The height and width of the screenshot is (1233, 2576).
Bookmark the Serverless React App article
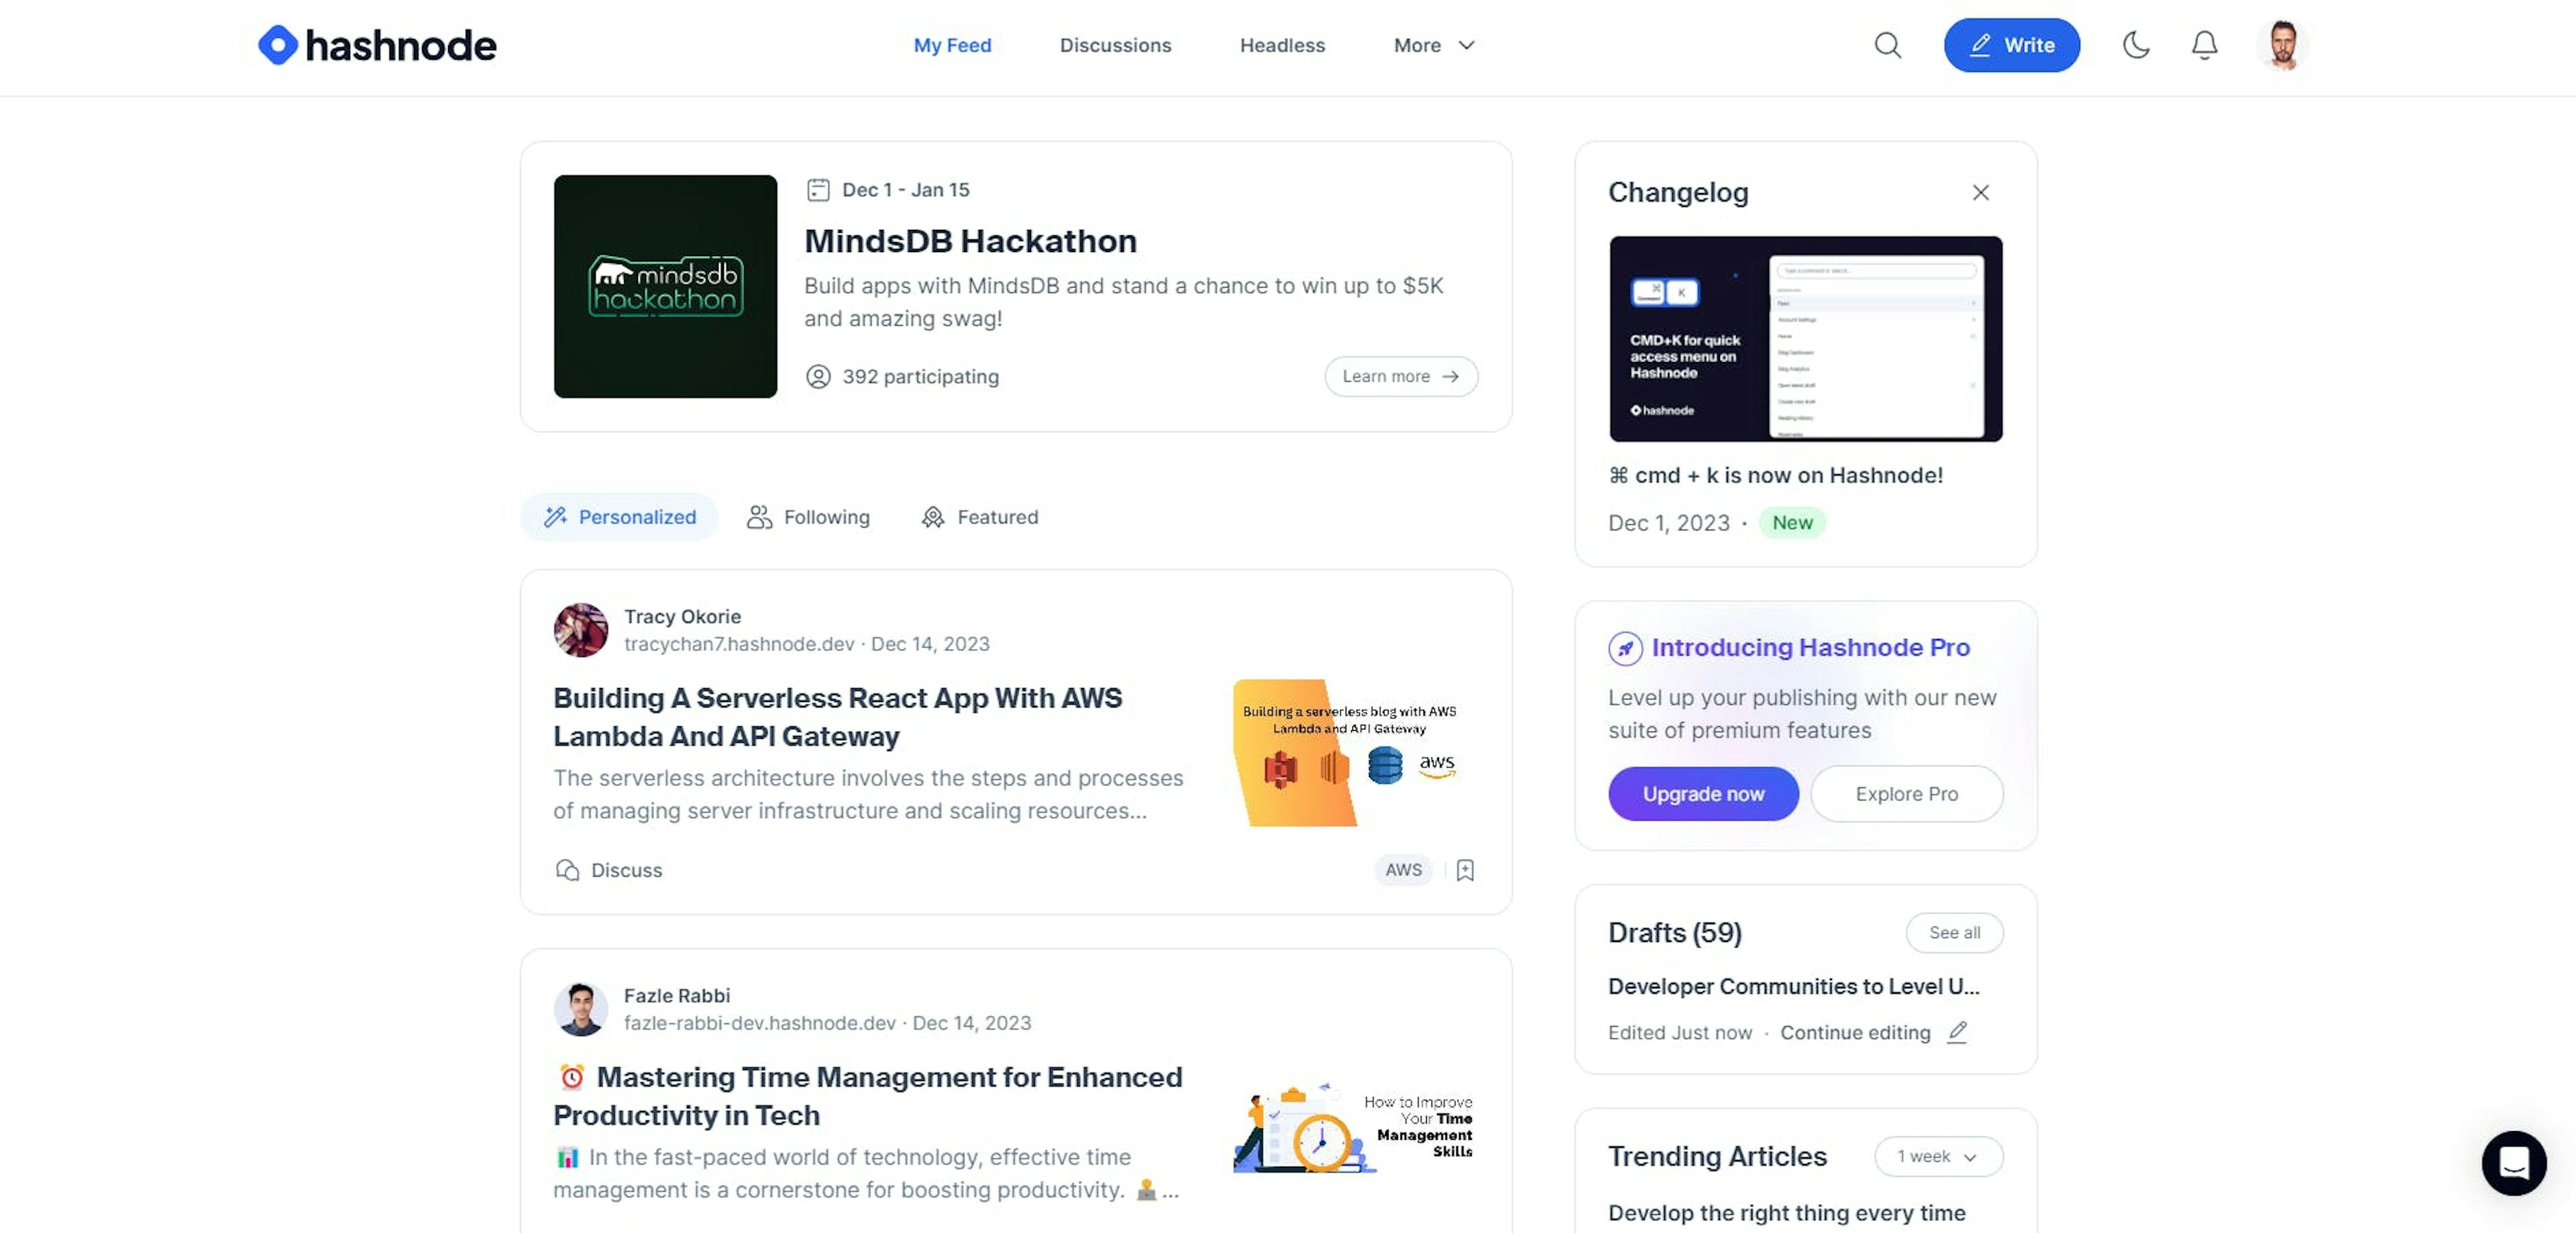click(1465, 870)
